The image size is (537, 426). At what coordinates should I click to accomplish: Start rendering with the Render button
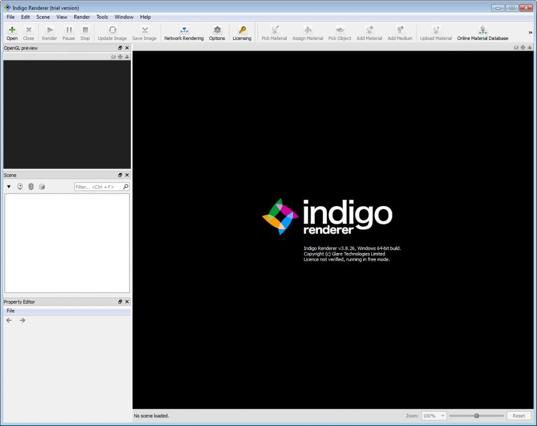click(49, 33)
